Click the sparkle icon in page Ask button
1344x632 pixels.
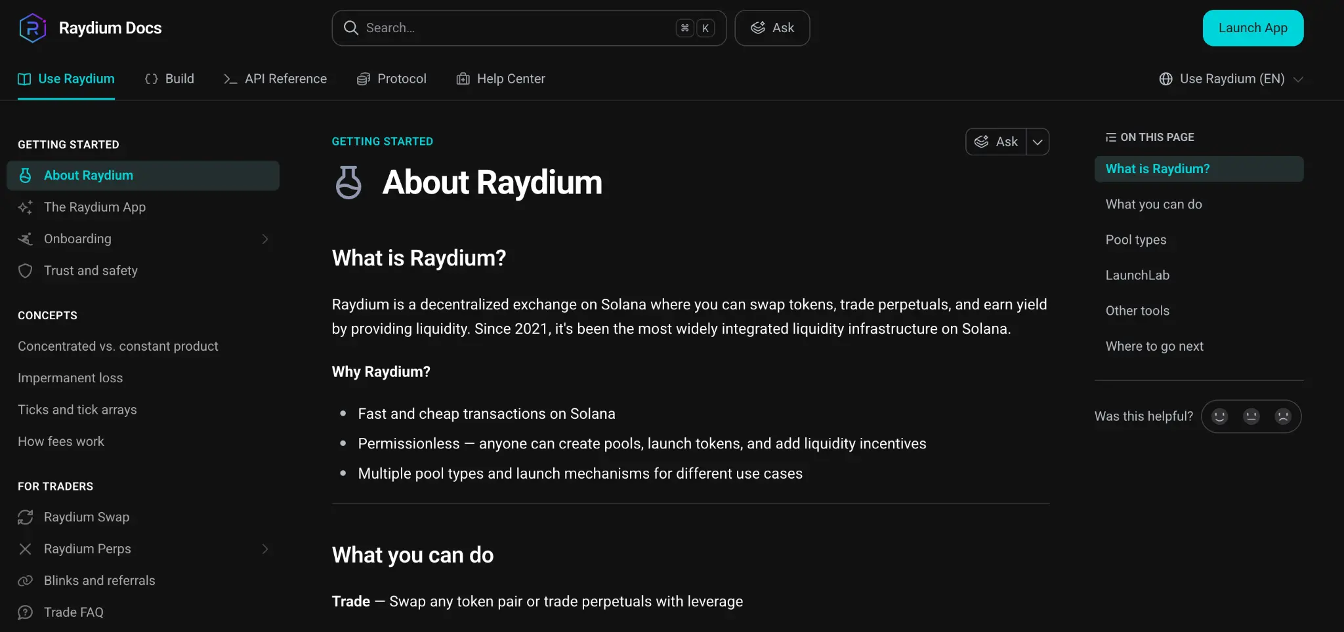982,142
